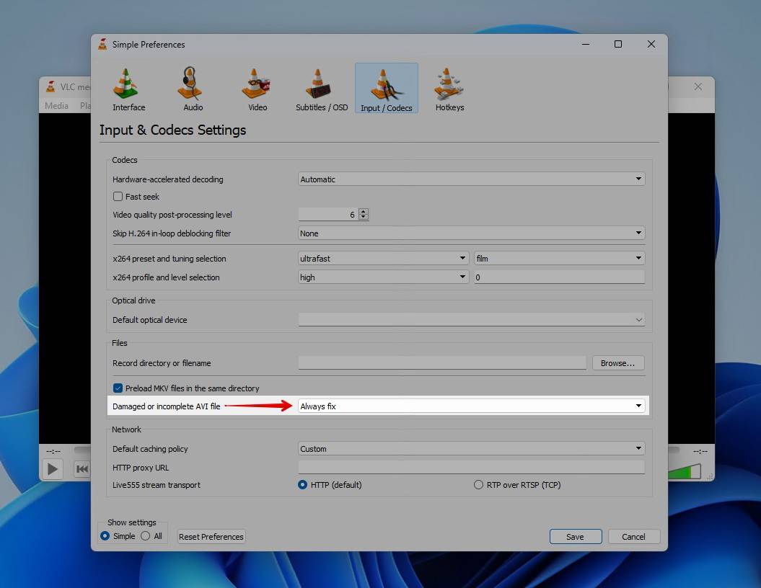Click the 'Input & Codecs Settings' heading
761x588 pixels.
click(x=173, y=130)
